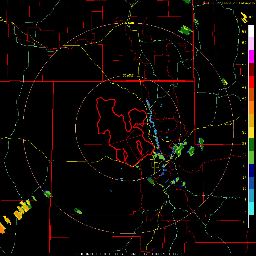The width and height of the screenshot is (256, 256).
Task: Click the '62' legend label
Action: 244,43
